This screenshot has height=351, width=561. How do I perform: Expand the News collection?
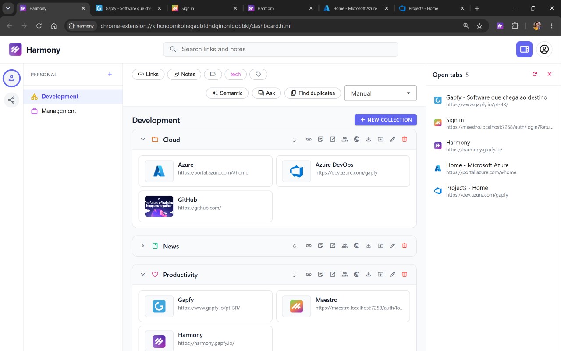point(142,246)
